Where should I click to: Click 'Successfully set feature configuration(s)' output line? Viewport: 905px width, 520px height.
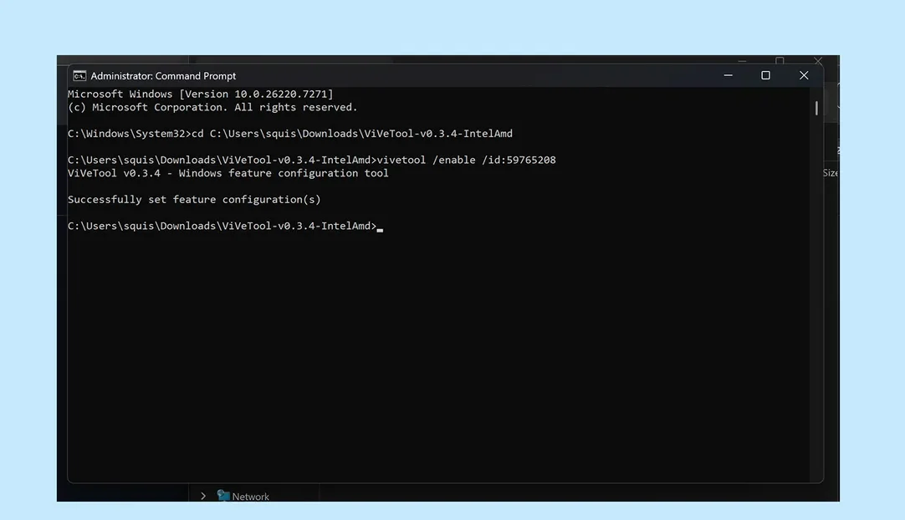tap(194, 200)
